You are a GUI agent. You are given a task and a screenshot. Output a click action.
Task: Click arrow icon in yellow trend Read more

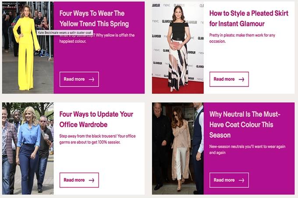pos(92,80)
